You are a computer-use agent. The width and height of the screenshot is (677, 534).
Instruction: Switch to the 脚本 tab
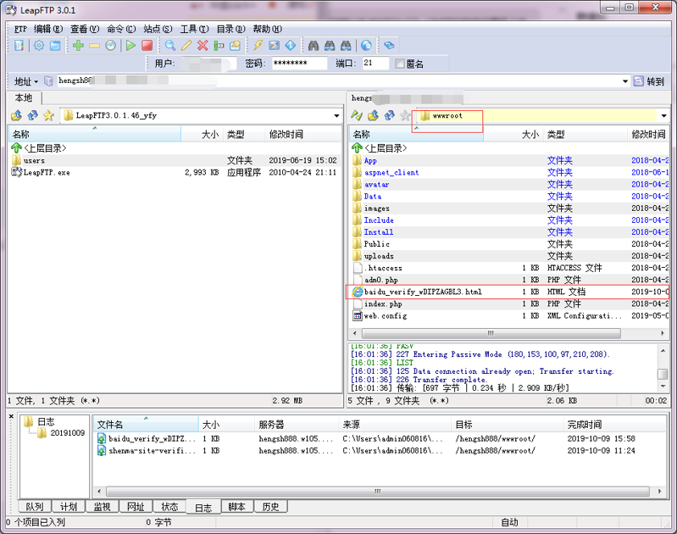236,506
